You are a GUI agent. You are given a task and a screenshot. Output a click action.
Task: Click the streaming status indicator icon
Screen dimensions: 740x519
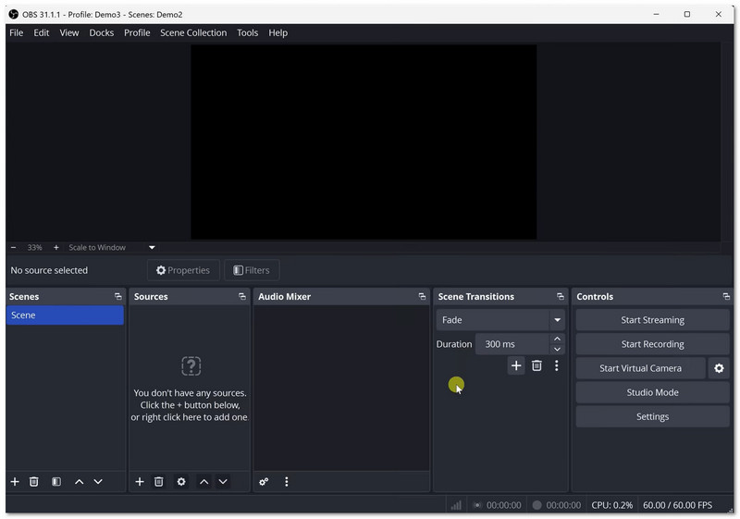(477, 505)
